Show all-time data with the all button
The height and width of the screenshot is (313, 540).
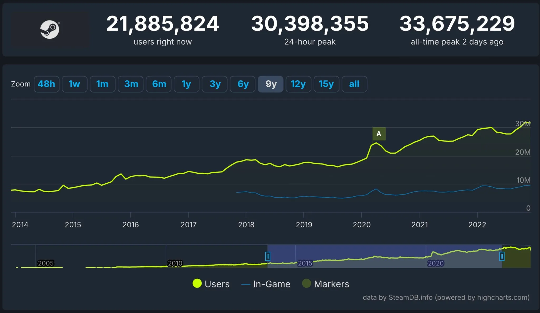tap(354, 84)
